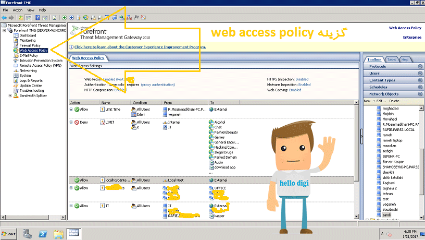This screenshot has width=425, height=240.
Task: Click the green circle right-arrow toolbar icon
Action: [x=64, y=18]
